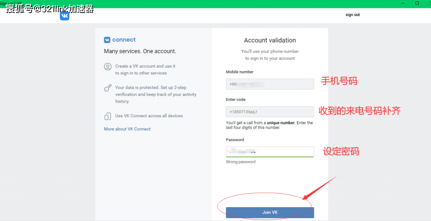Maximize the Sign up window
Screen dimensions: 431x221
click(x=417, y=3)
